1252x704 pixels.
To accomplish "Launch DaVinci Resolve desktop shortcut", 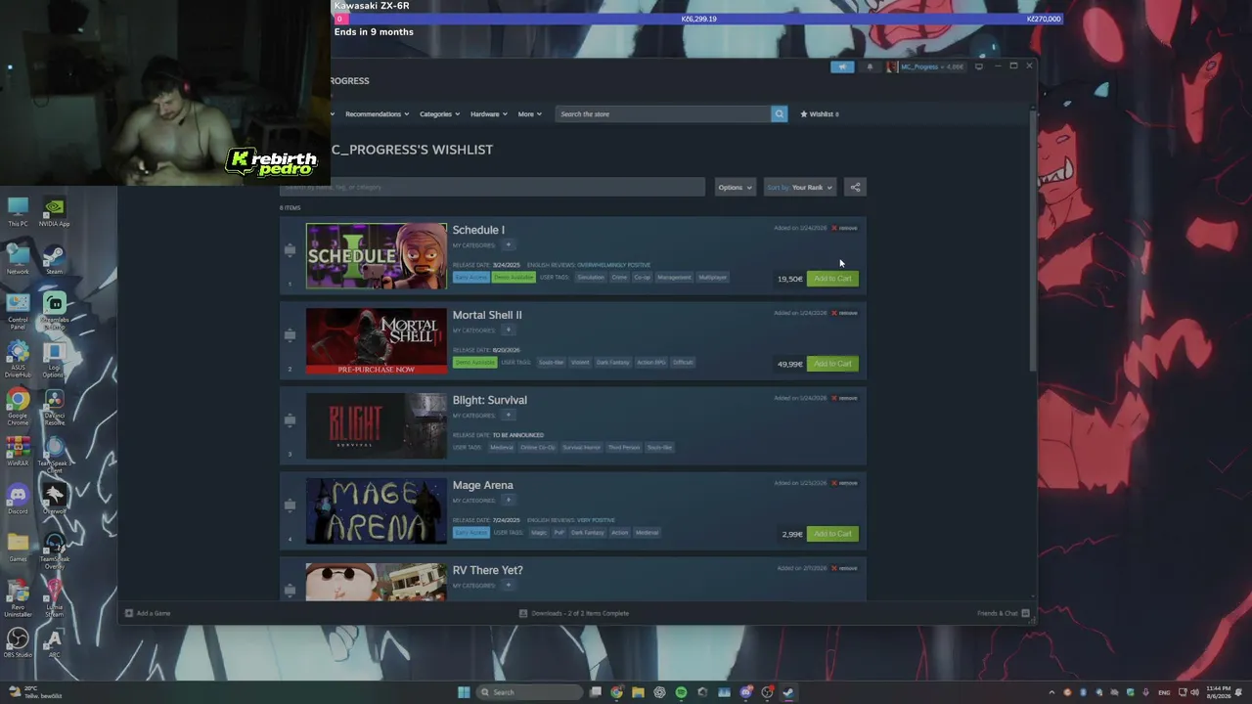I will 54,405.
